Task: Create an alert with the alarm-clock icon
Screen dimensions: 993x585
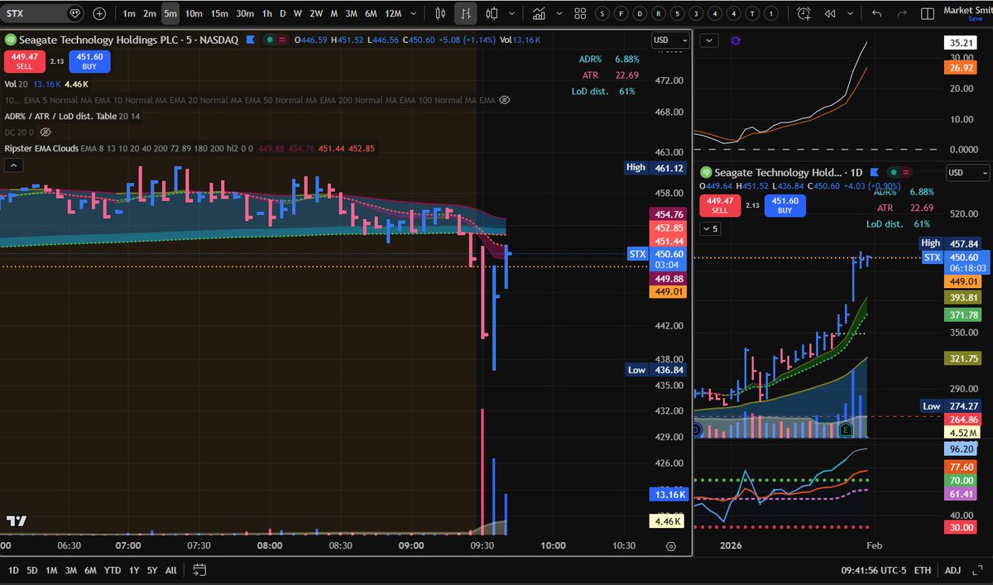Action: [804, 13]
